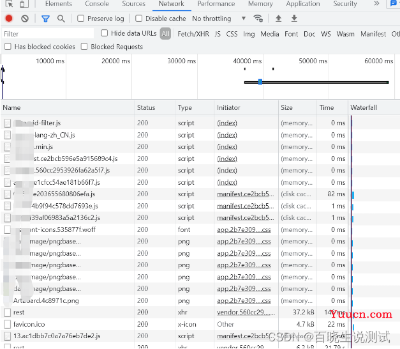
Task: Open the Sources tab
Action: [x=133, y=4]
